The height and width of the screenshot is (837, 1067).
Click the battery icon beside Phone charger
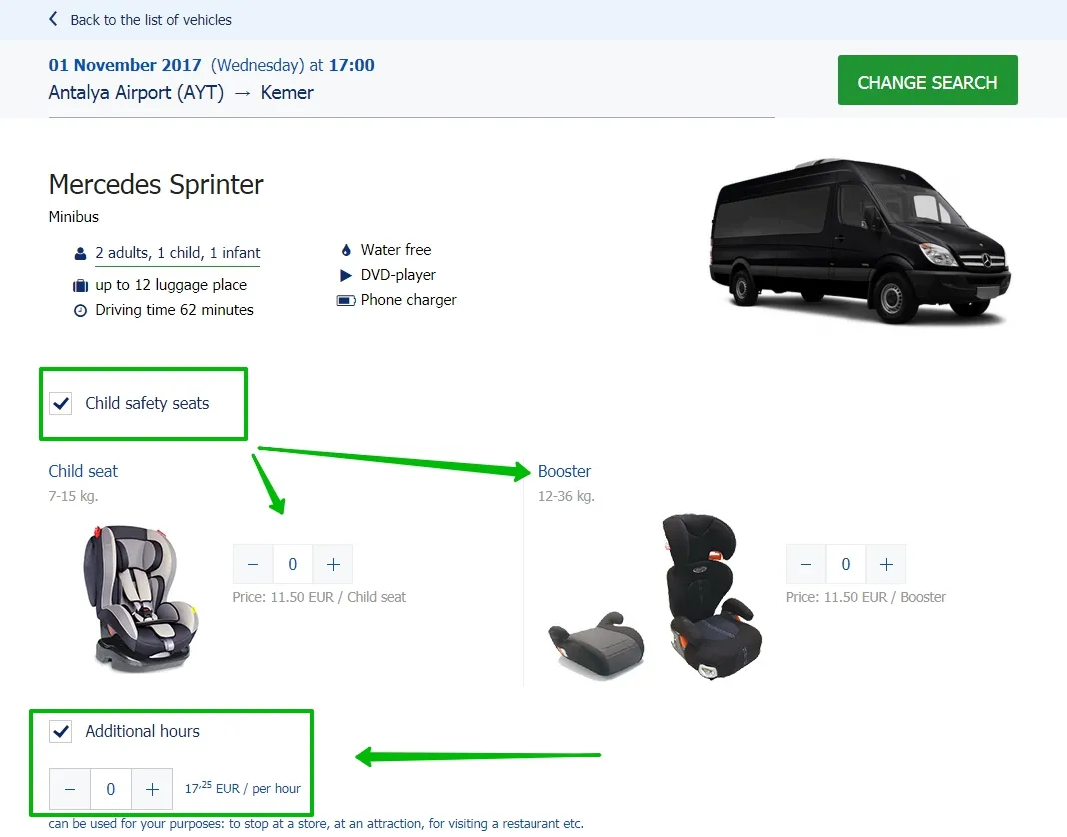345,300
